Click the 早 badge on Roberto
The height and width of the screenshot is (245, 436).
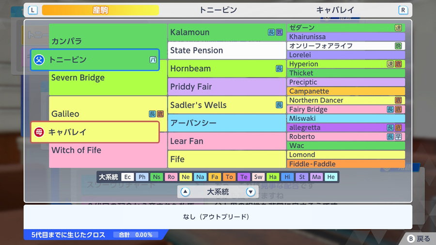point(398,137)
